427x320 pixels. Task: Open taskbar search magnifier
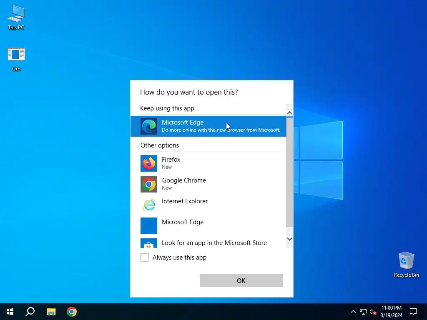30,312
